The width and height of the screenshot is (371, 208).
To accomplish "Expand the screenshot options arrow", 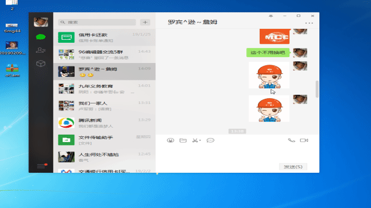I will (200, 140).
